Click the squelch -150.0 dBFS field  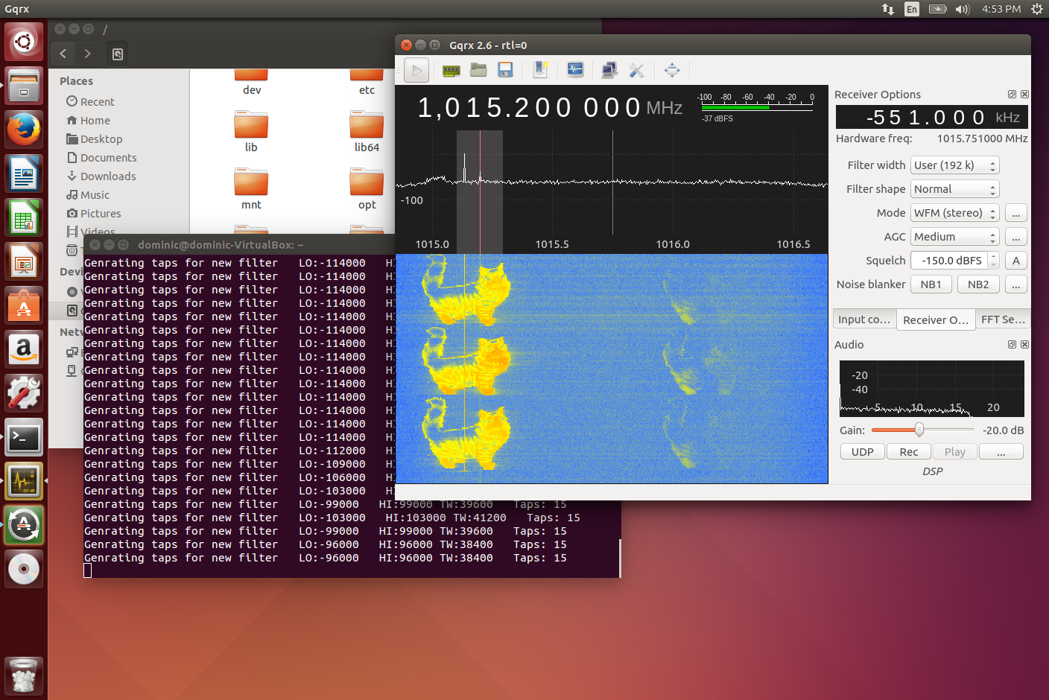[950, 261]
